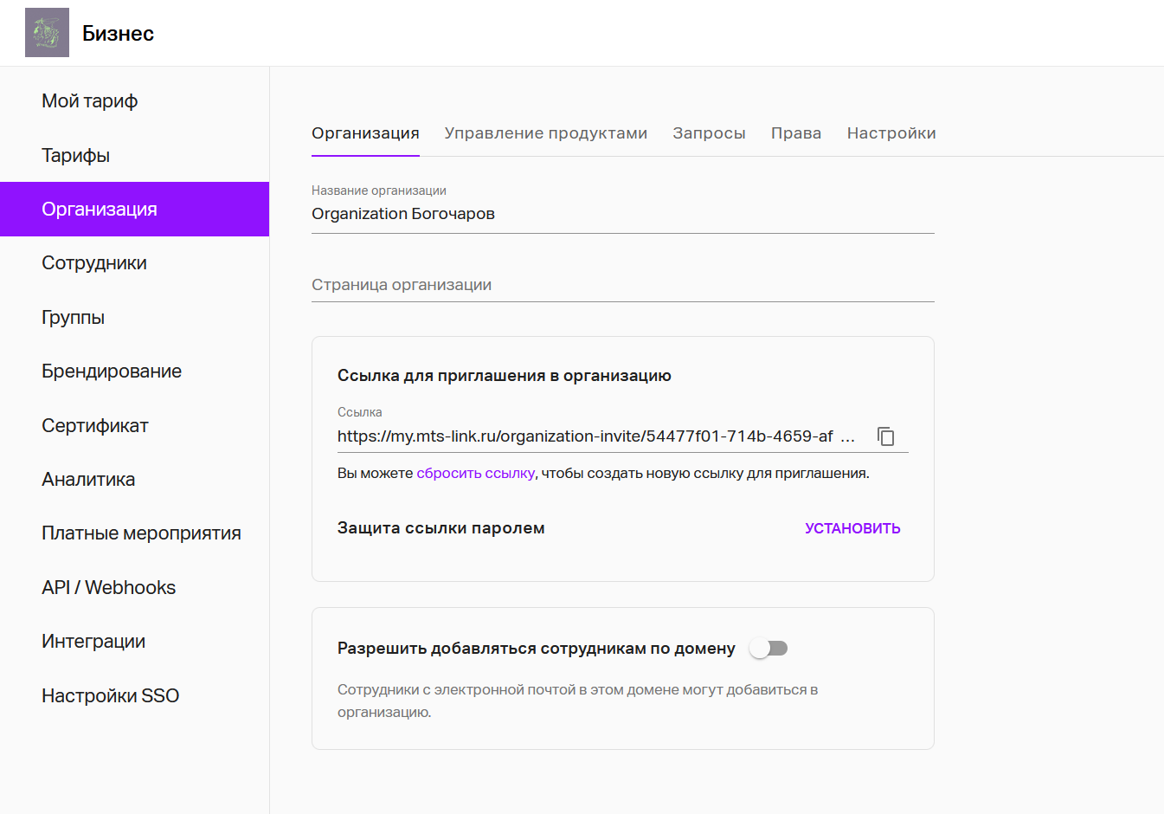The width and height of the screenshot is (1164, 814).
Task: Navigate to Группы in sidebar
Action: point(134,318)
